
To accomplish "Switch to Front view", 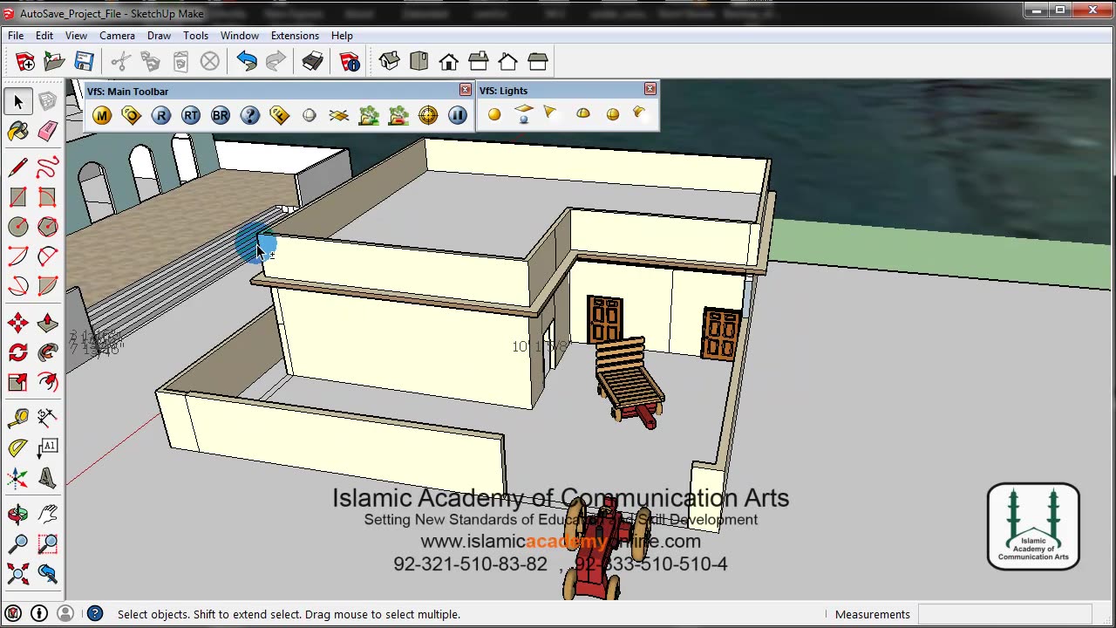I will point(449,61).
